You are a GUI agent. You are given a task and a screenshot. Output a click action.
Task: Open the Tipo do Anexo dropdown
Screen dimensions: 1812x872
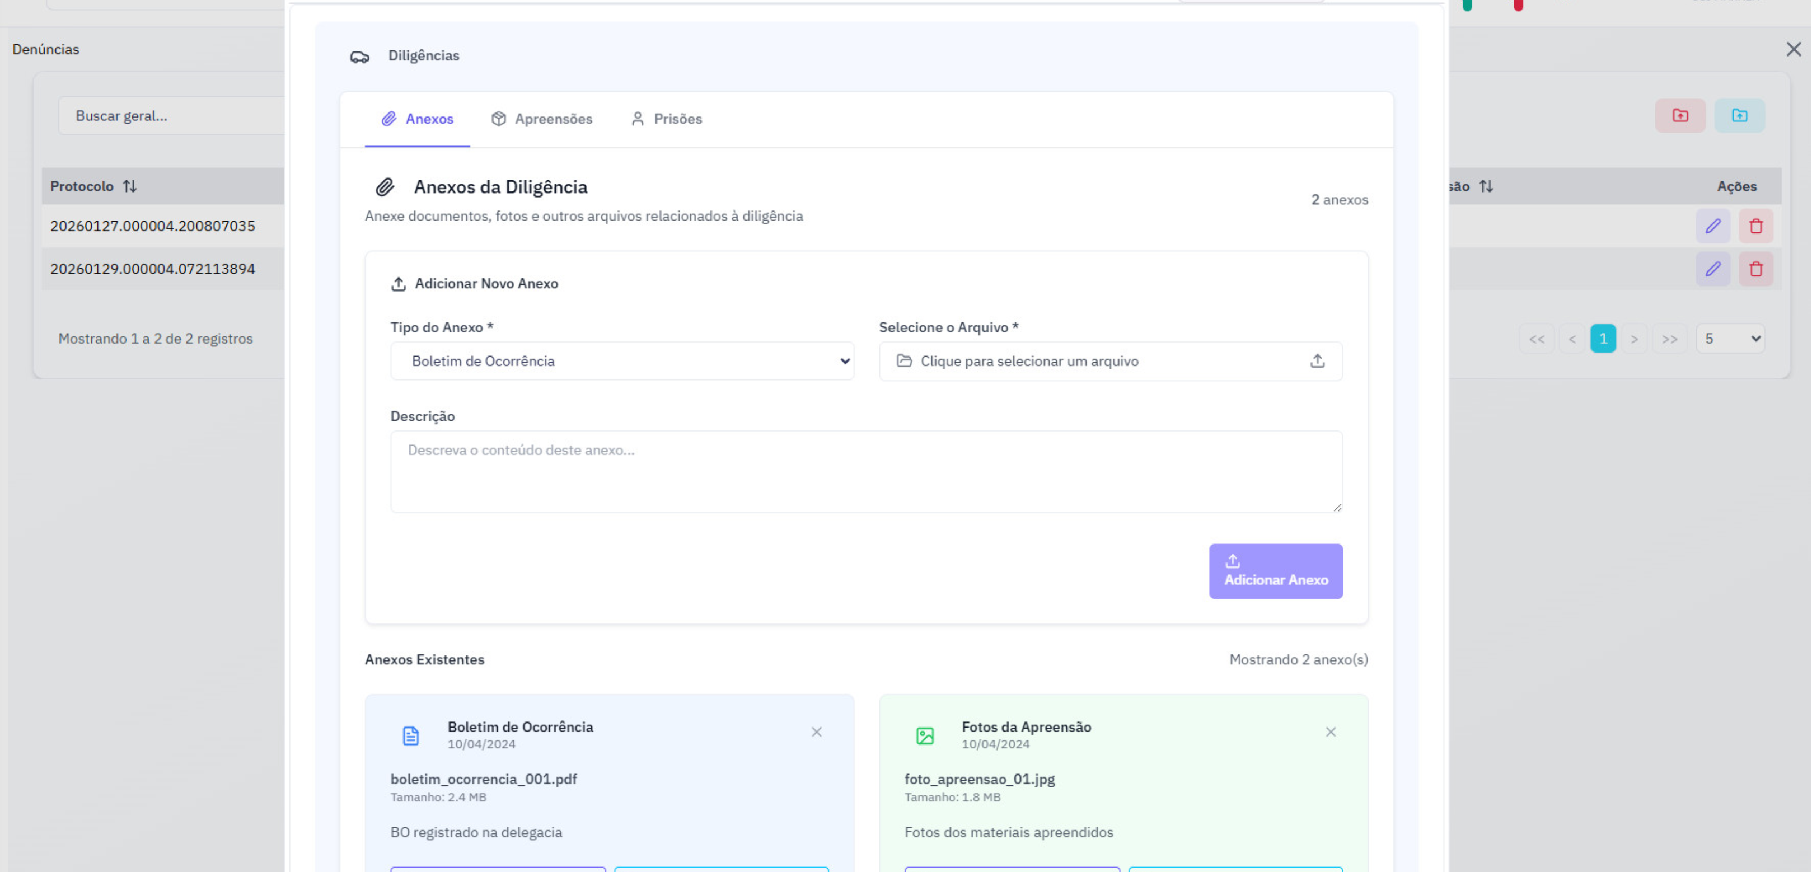pos(622,361)
